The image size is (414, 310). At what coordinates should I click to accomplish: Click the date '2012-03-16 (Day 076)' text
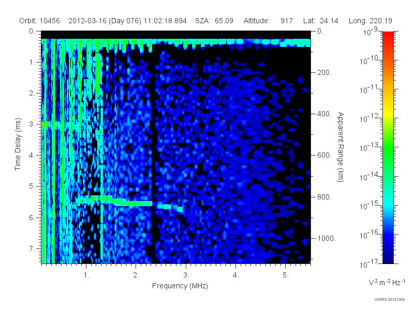coord(105,21)
